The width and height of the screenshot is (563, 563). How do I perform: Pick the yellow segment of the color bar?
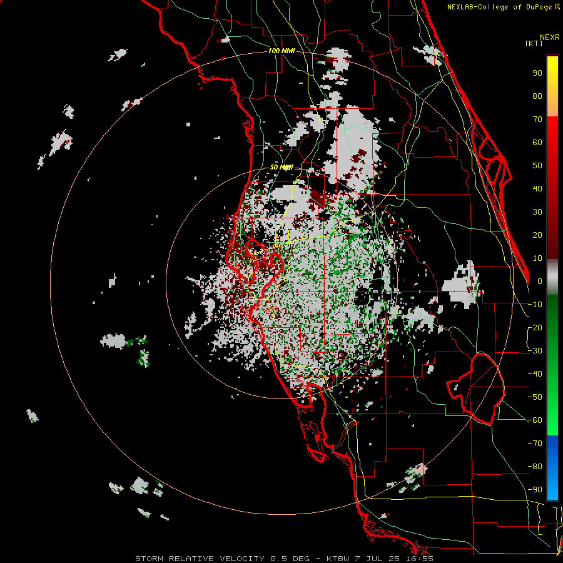tap(552, 70)
